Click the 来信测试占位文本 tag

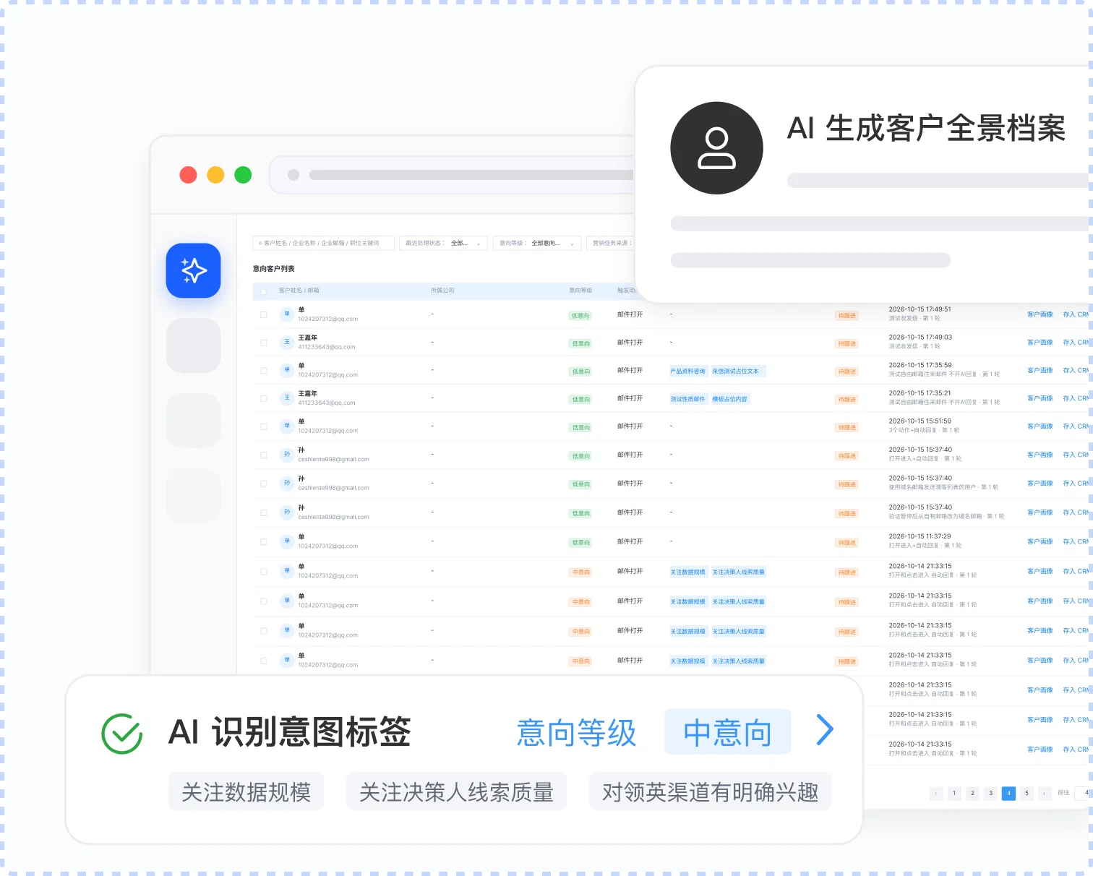click(738, 371)
